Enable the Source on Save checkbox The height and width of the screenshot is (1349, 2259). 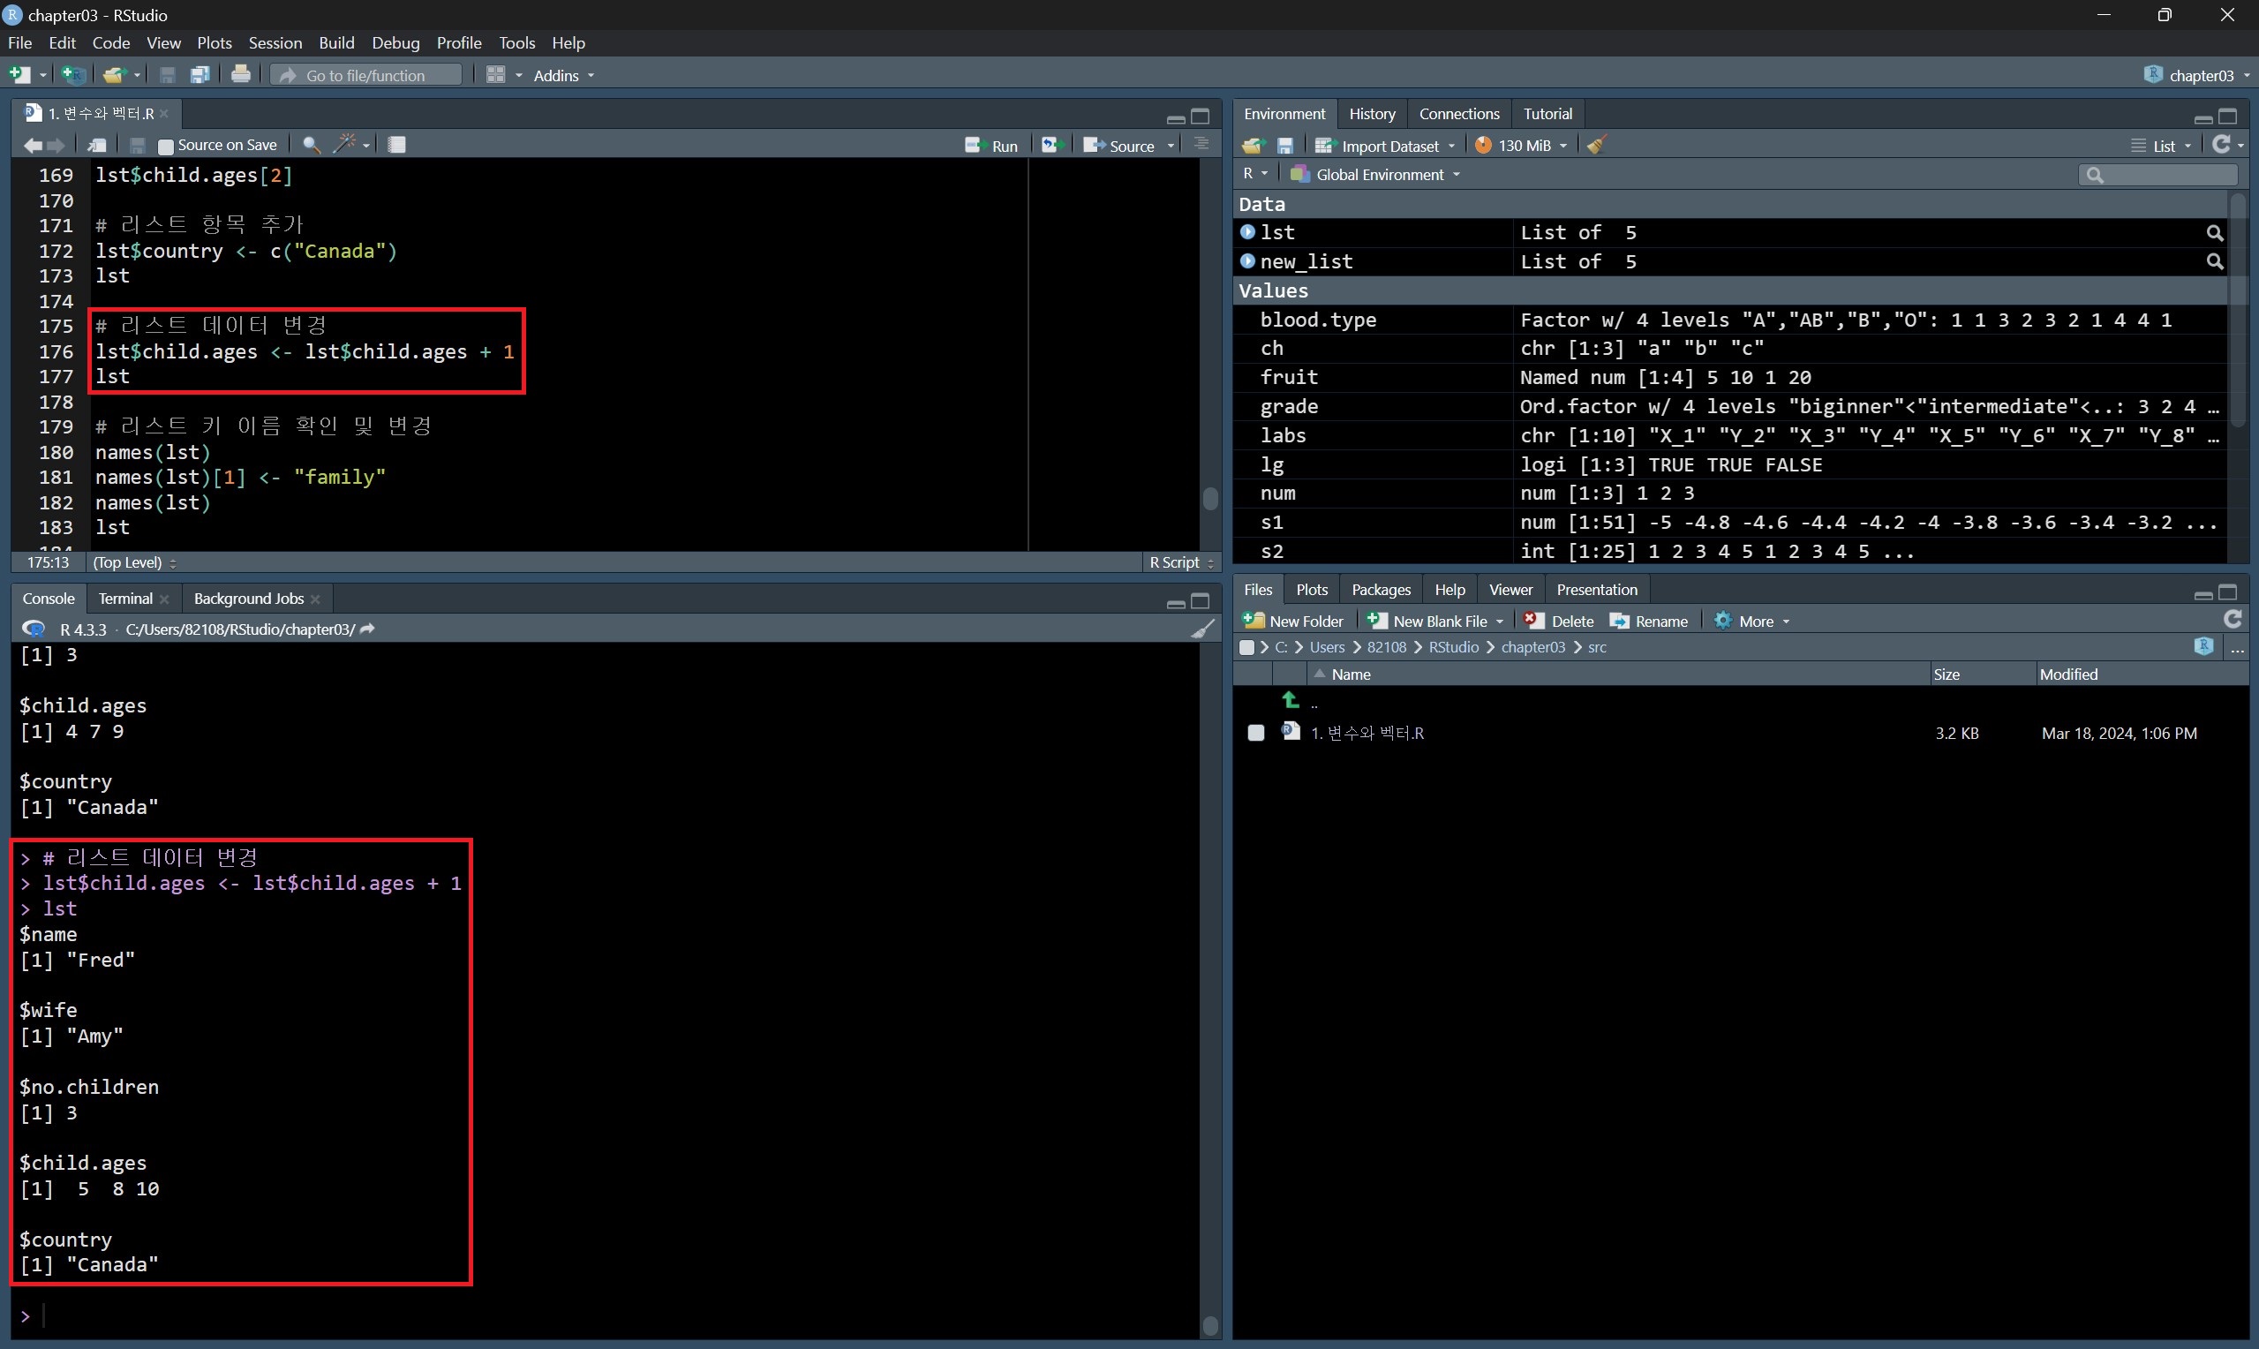point(165,146)
